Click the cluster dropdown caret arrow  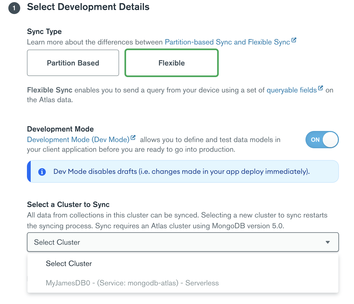click(328, 242)
